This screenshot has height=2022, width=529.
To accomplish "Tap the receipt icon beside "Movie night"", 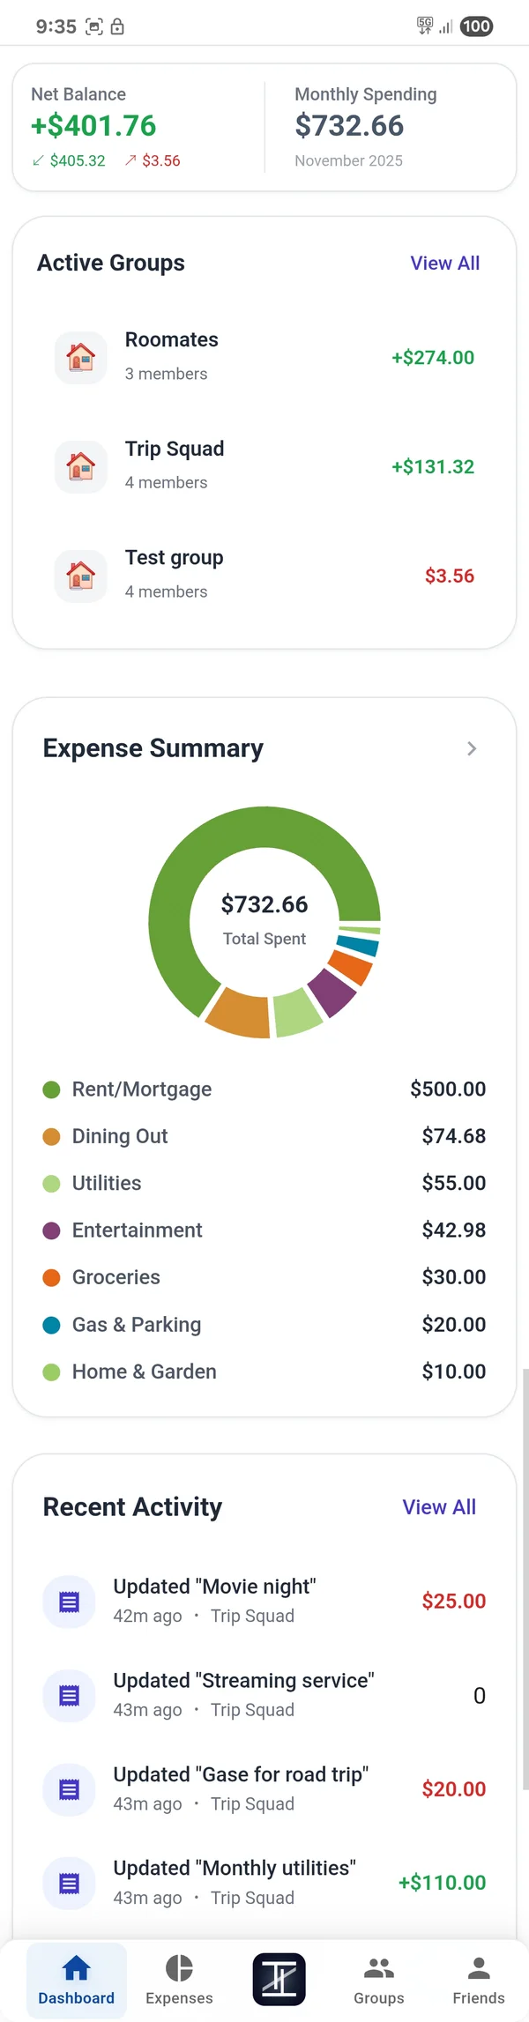I will point(69,1601).
